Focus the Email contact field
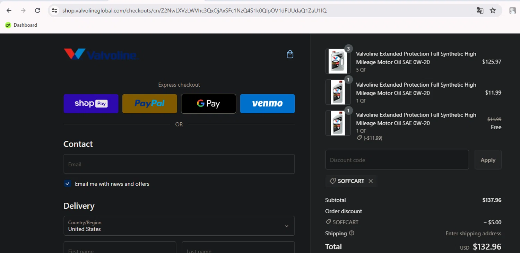 pos(179,164)
